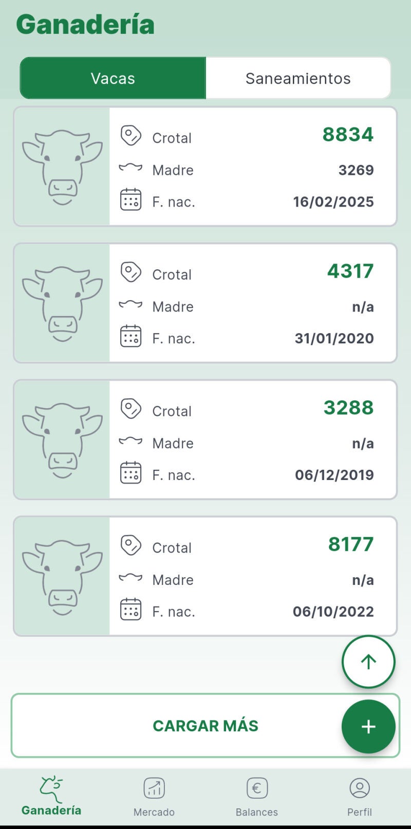Tap the crotal tag icon on card 3288
The width and height of the screenshot is (411, 829).
pos(130,409)
